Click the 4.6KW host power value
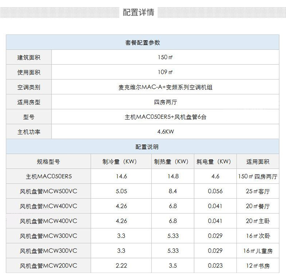This screenshot has width=286, height=276. 165,132
